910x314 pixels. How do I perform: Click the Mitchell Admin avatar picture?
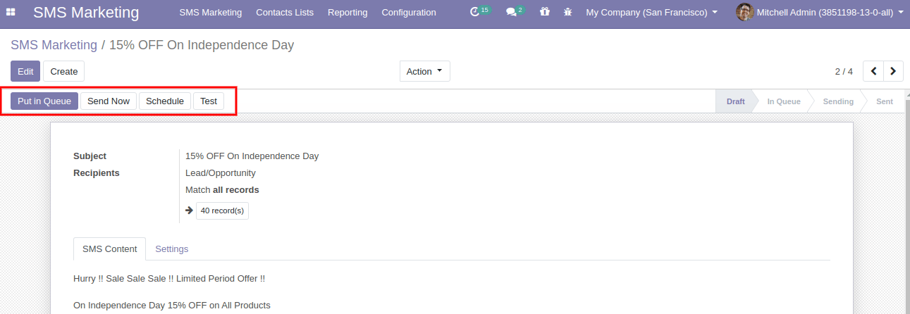tap(744, 12)
